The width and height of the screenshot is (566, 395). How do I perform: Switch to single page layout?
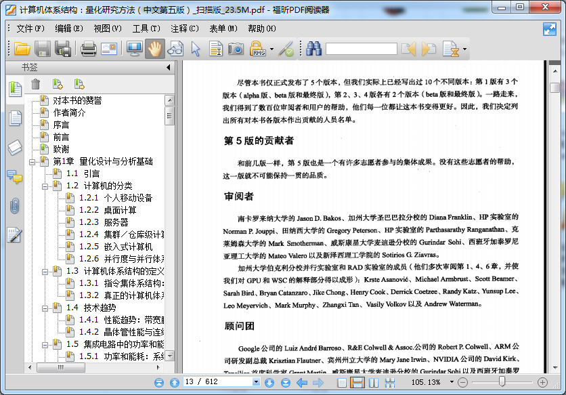click(342, 382)
